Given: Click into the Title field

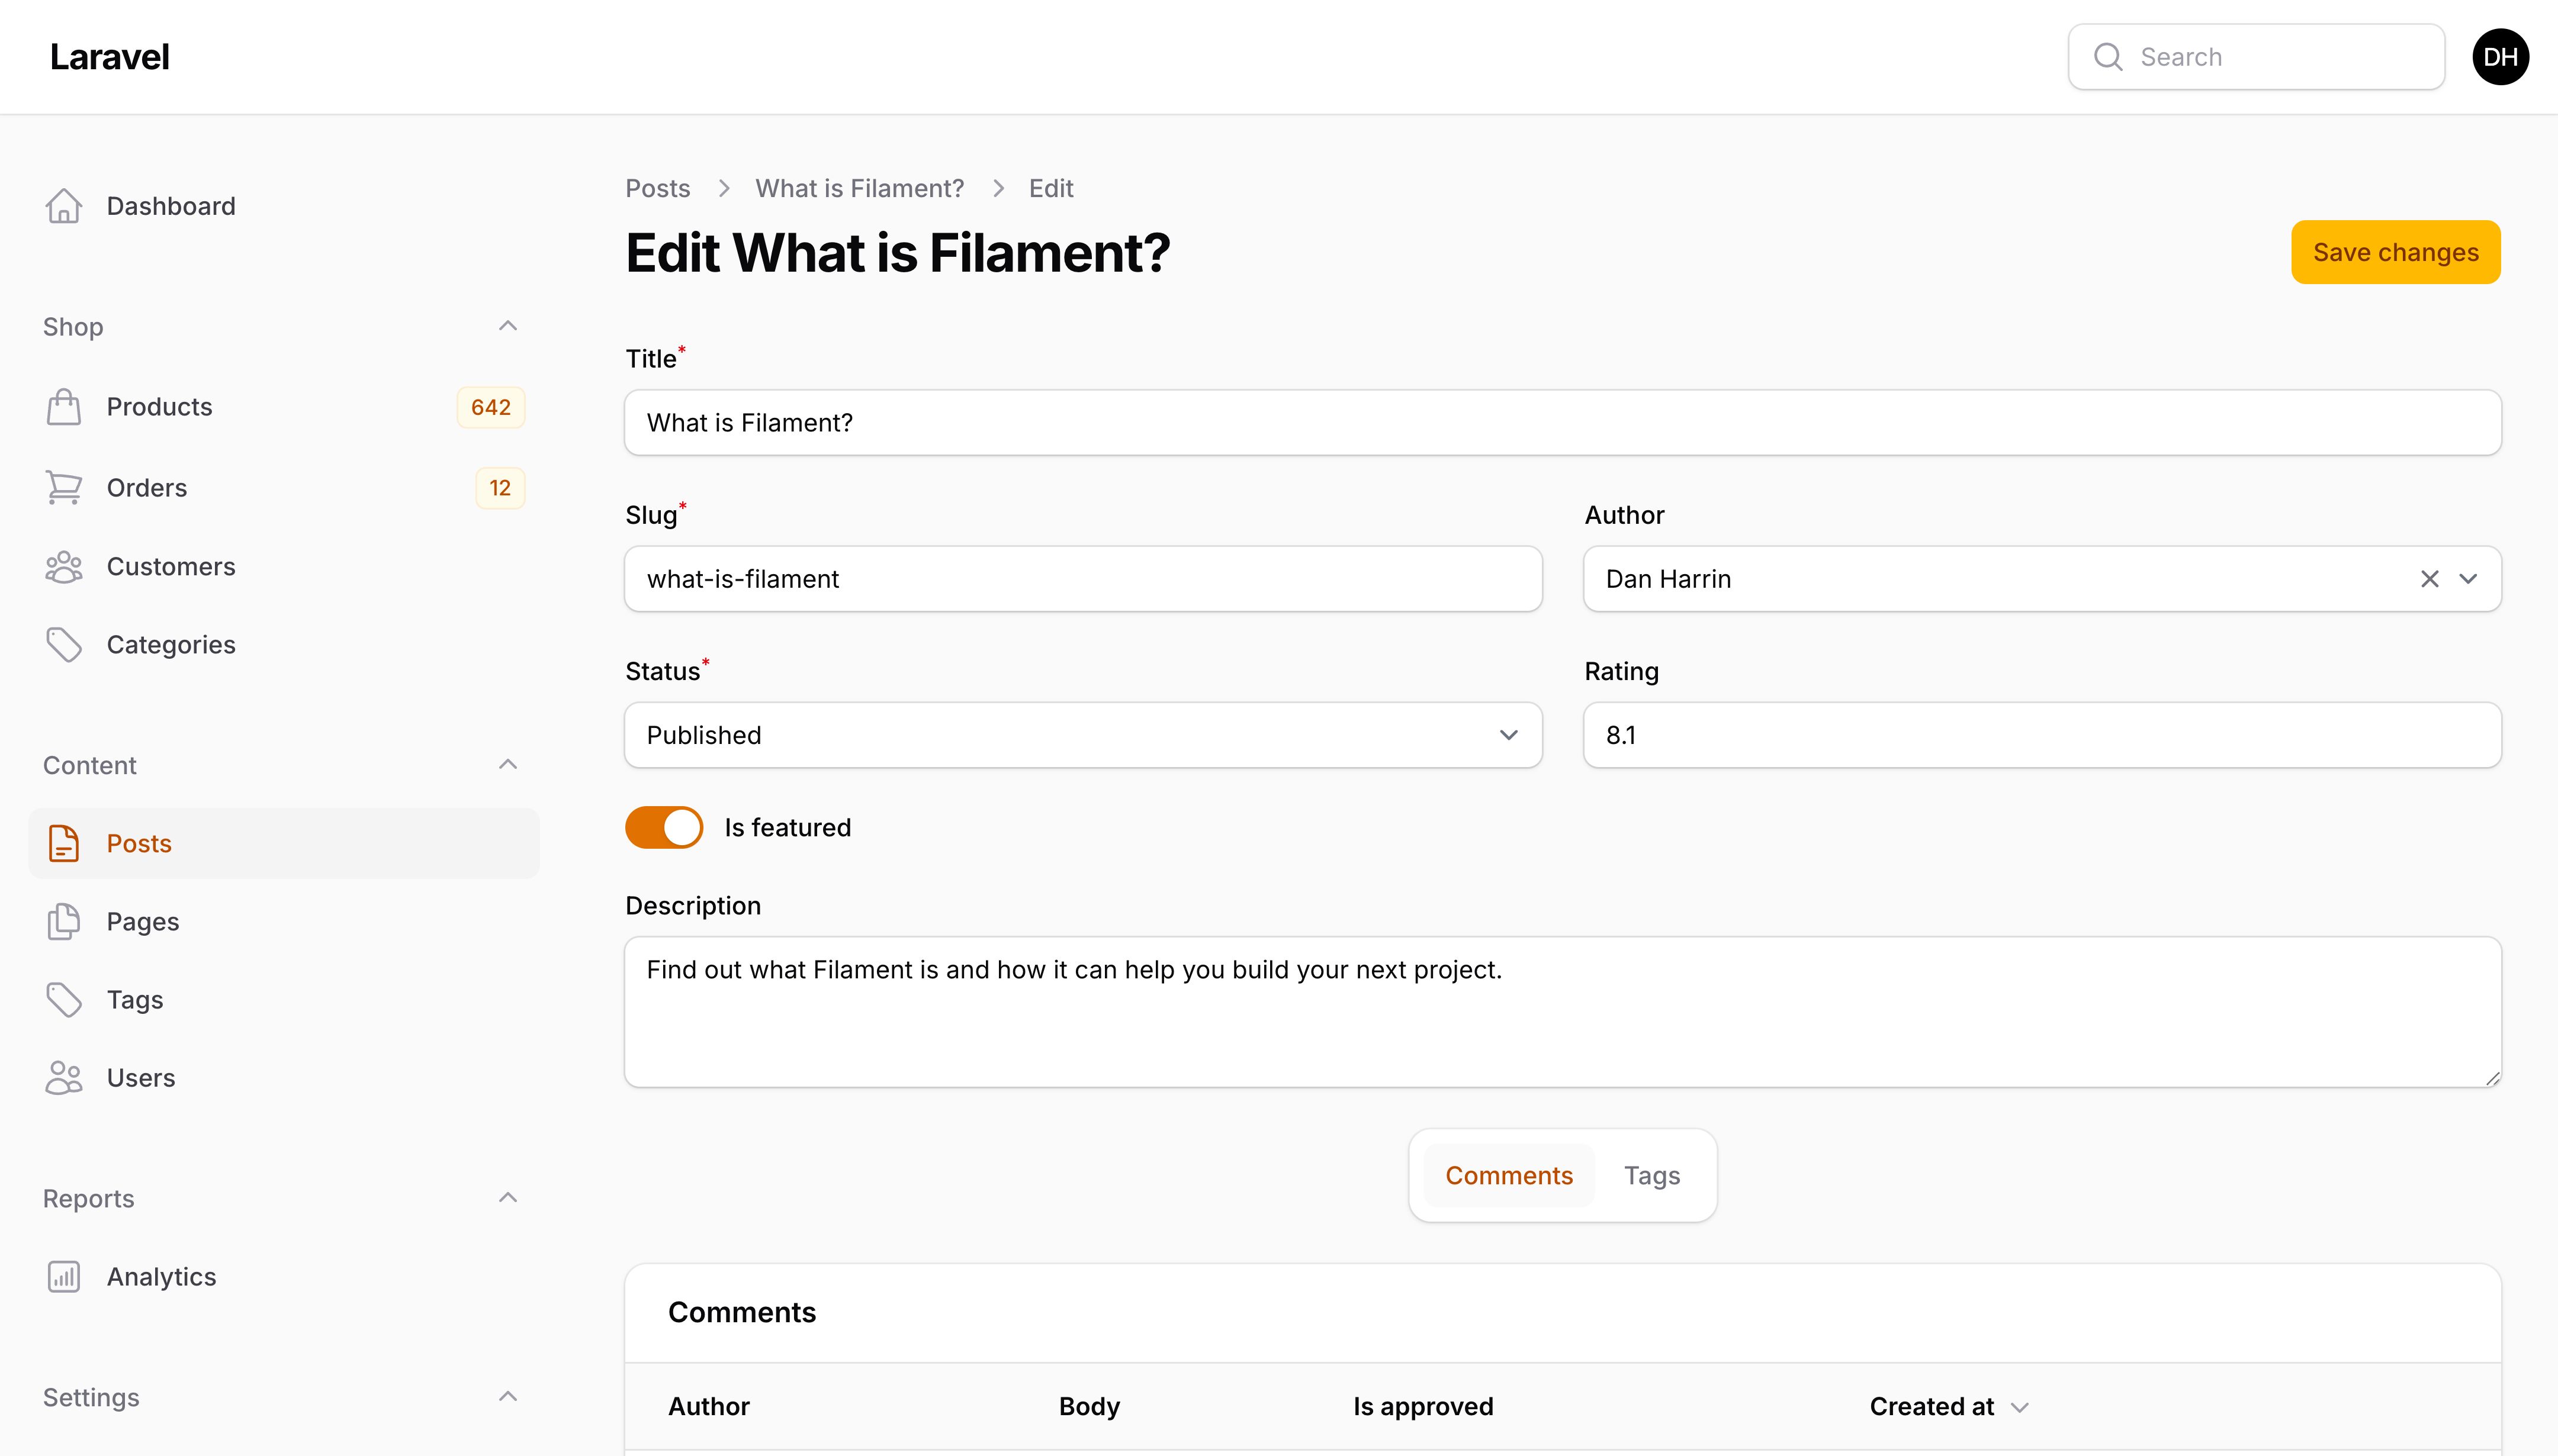Looking at the screenshot, I should tap(1563, 423).
